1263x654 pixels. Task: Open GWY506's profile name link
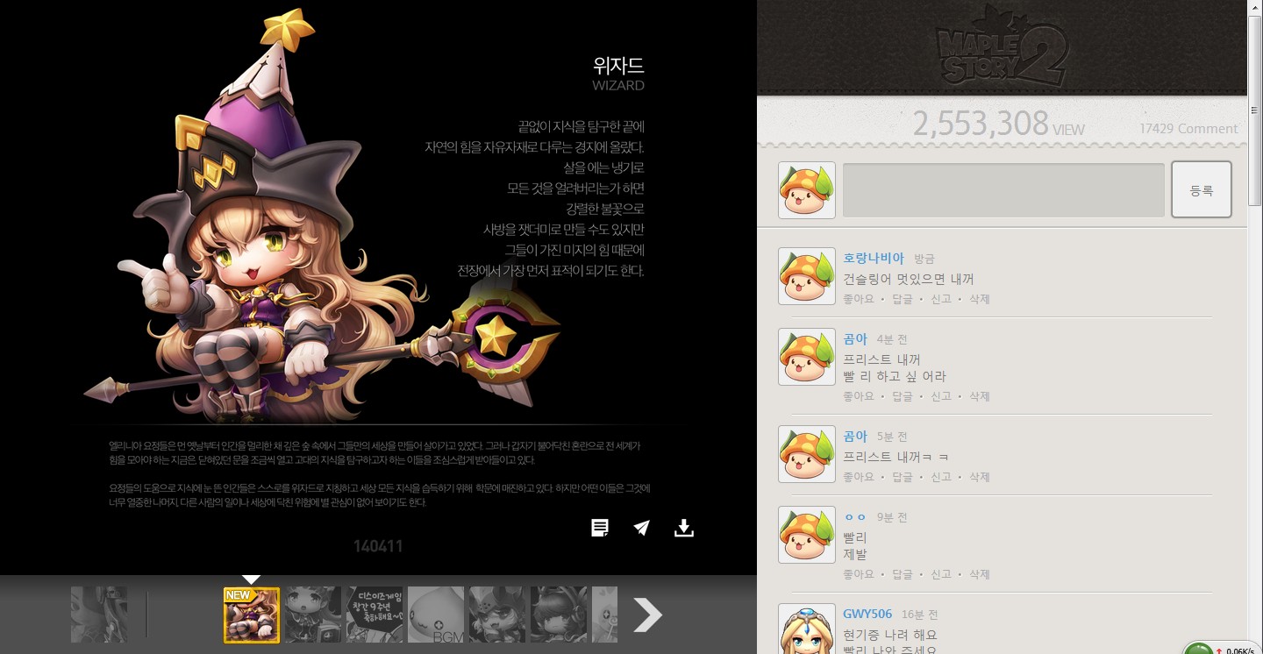867,614
